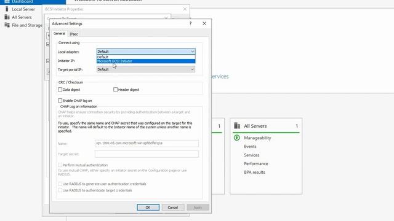This screenshot has width=394, height=221.
Task: Check RADIUS generate user authentication credentials
Action: tap(60, 184)
